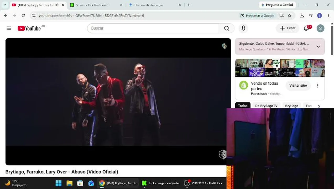Open File Explorer from the taskbar
This screenshot has width=334, height=189.
(69, 183)
